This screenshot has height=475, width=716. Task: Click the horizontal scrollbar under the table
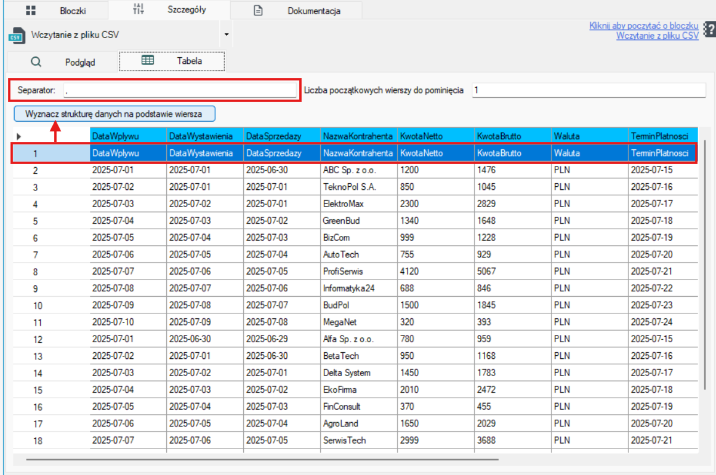(x=262, y=460)
